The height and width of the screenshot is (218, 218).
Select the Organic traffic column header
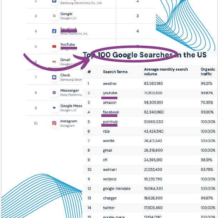[208, 71]
